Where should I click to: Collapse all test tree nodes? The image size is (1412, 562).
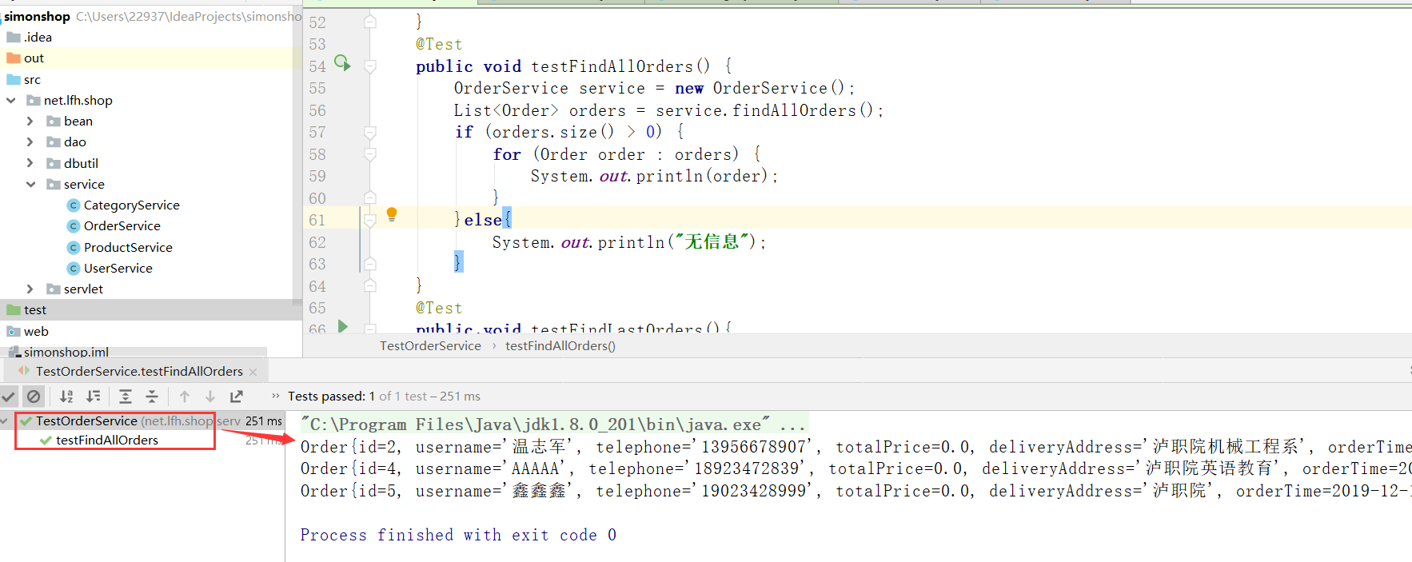click(x=152, y=396)
